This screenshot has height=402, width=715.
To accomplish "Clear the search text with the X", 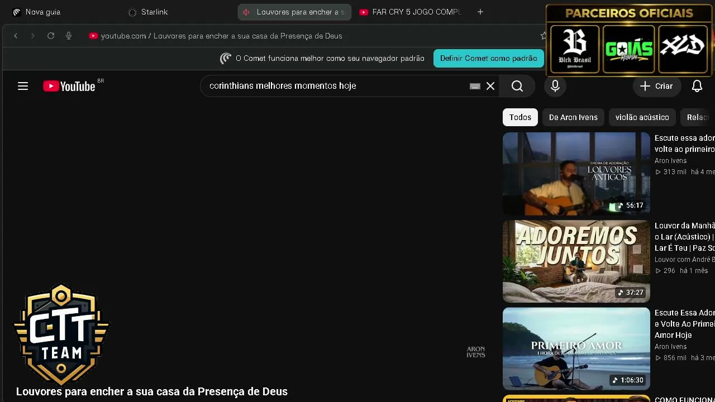I will tap(490, 86).
